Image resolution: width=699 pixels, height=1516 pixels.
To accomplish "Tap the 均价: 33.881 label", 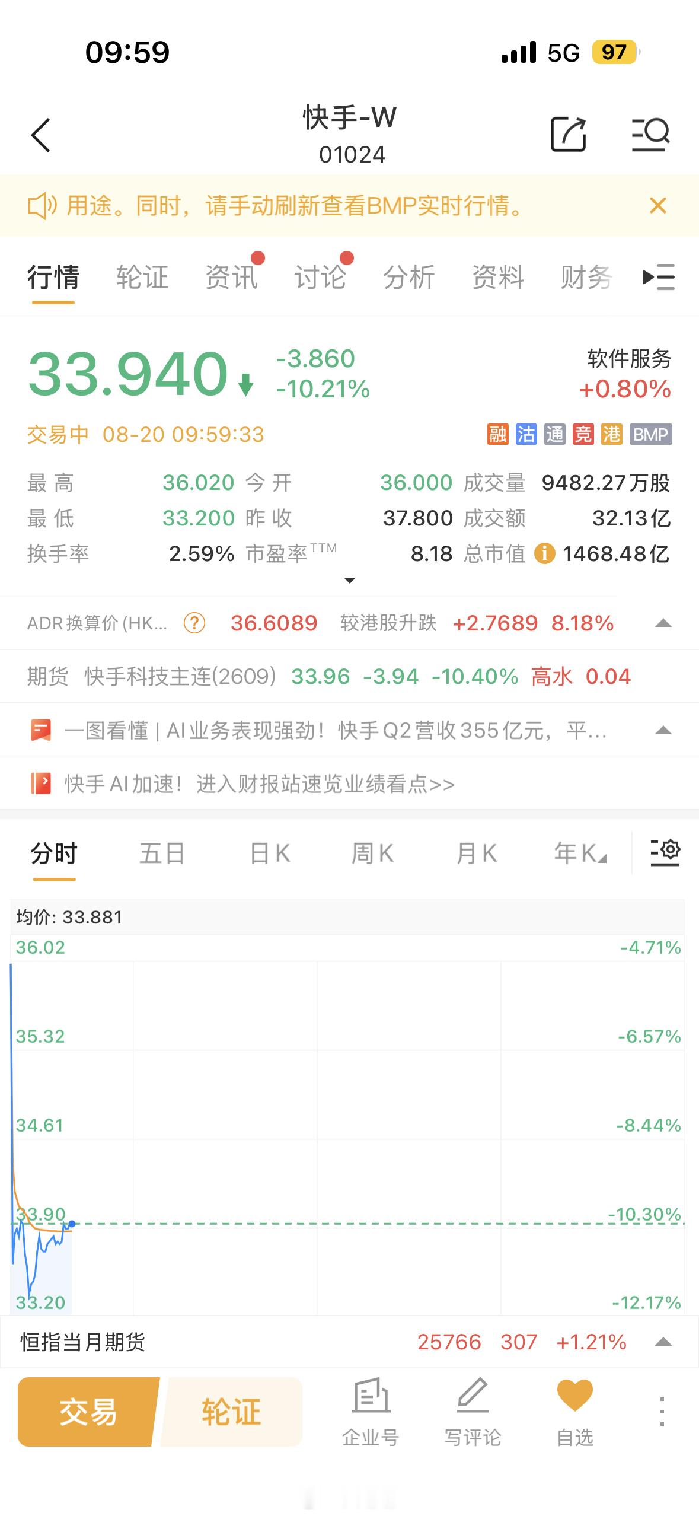I will (69, 918).
